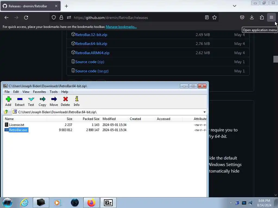Save page to Pocket
Image resolution: width=278 pixels, height=208 pixels.
(242, 18)
